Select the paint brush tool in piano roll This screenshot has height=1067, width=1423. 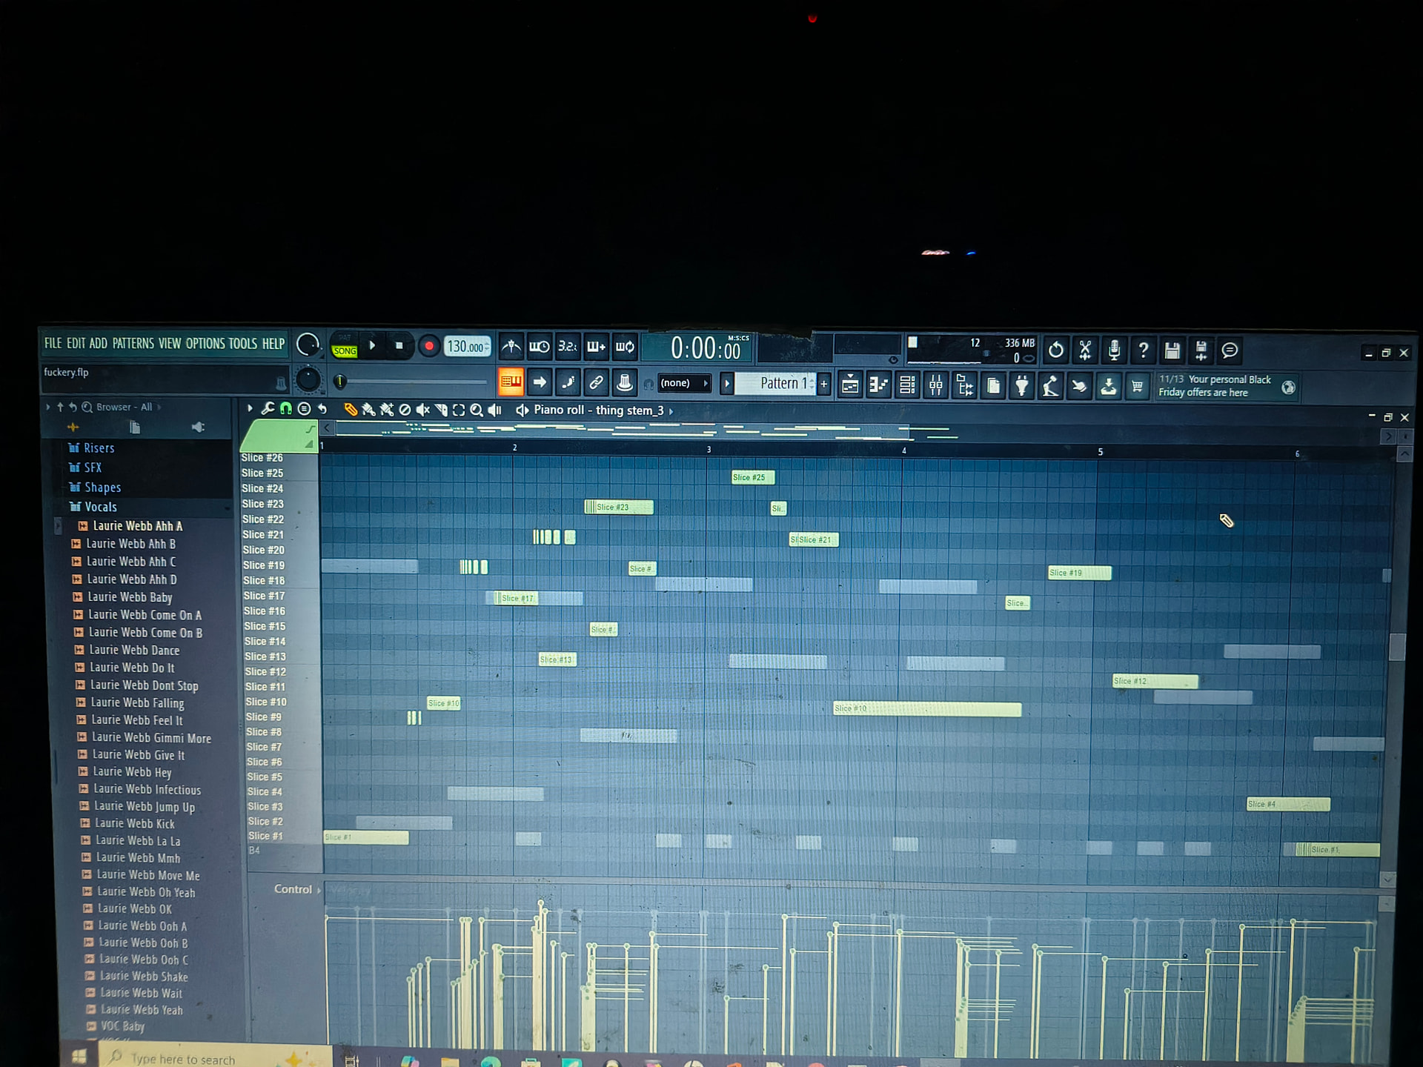coord(368,410)
